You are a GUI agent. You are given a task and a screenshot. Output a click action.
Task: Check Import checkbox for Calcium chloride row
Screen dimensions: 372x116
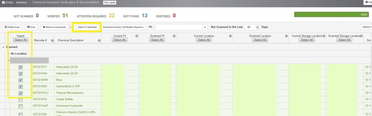(20, 114)
